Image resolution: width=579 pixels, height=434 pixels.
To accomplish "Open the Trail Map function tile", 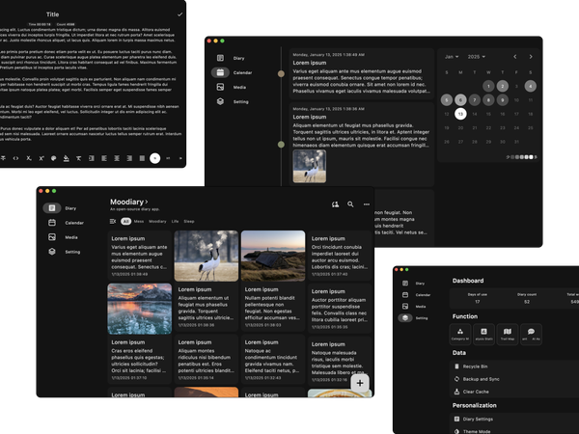I will 508,334.
